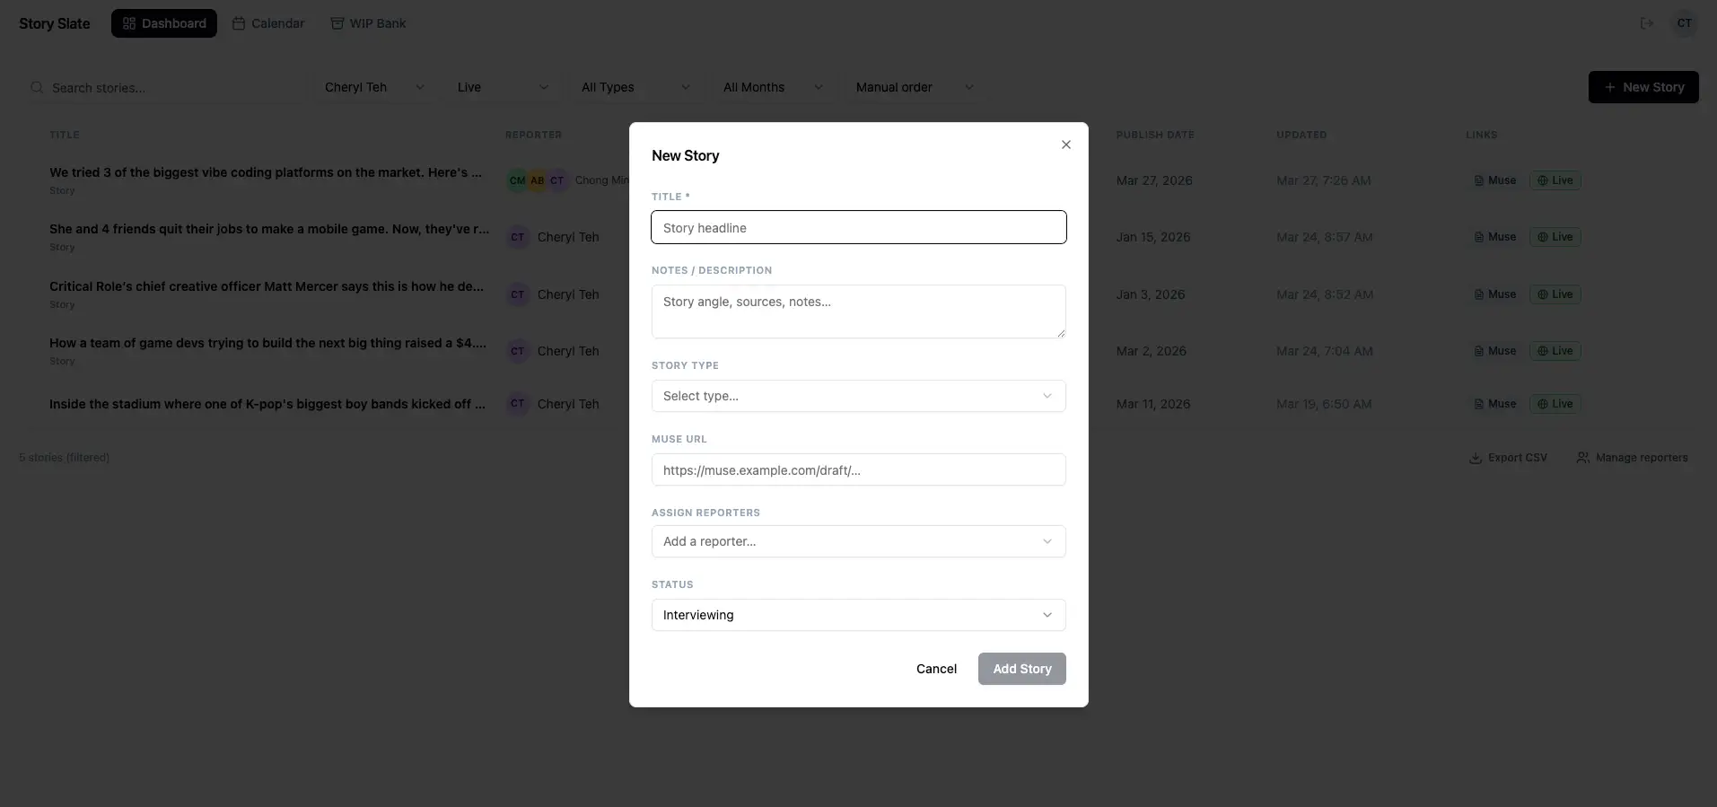Click into the Muse URL field
The height and width of the screenshot is (807, 1717).
[x=858, y=470]
